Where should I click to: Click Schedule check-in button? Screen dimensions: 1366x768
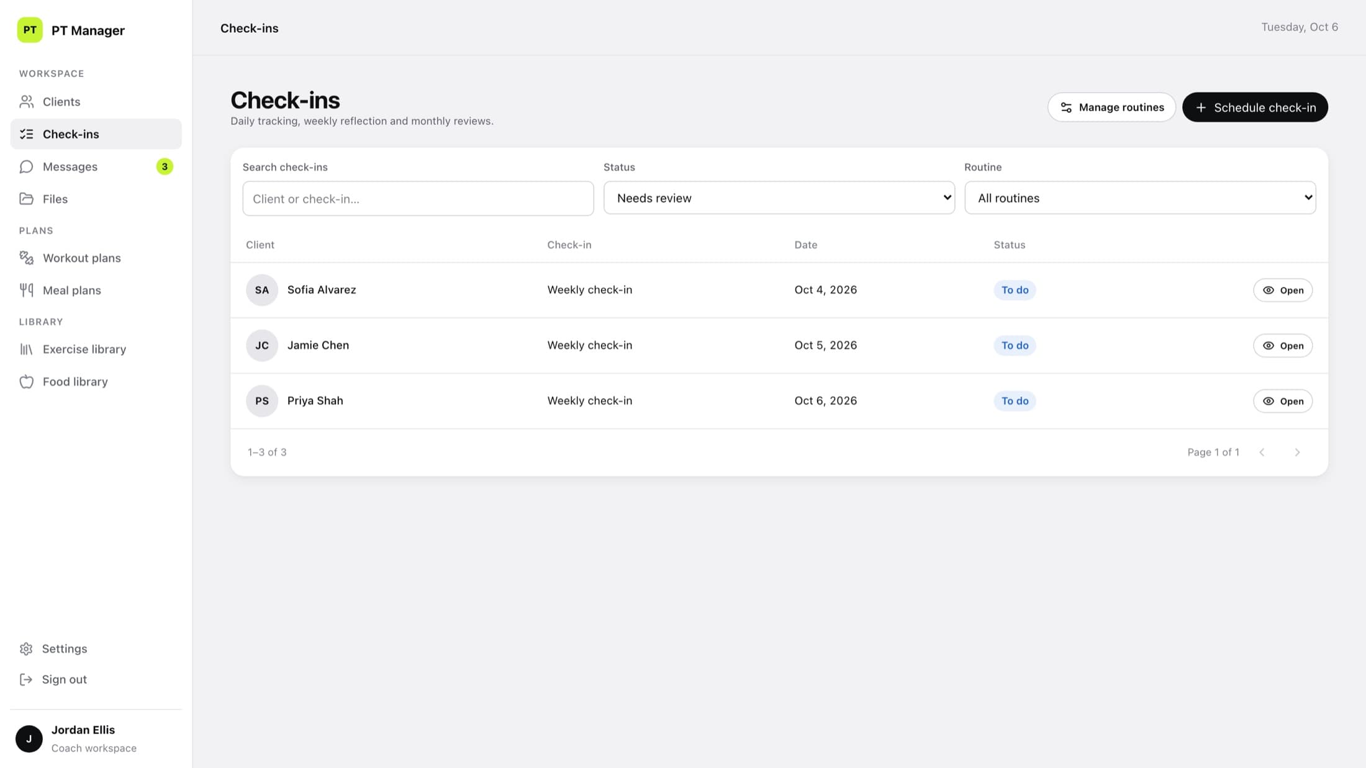1255,107
